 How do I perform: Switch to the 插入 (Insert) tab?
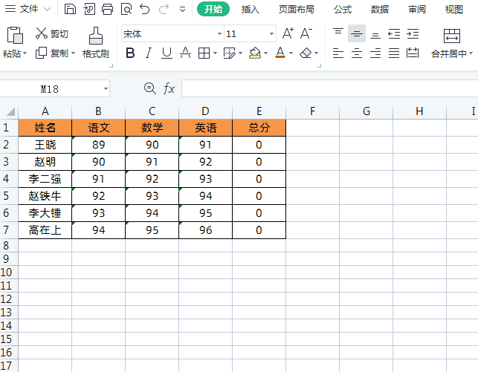(x=251, y=10)
